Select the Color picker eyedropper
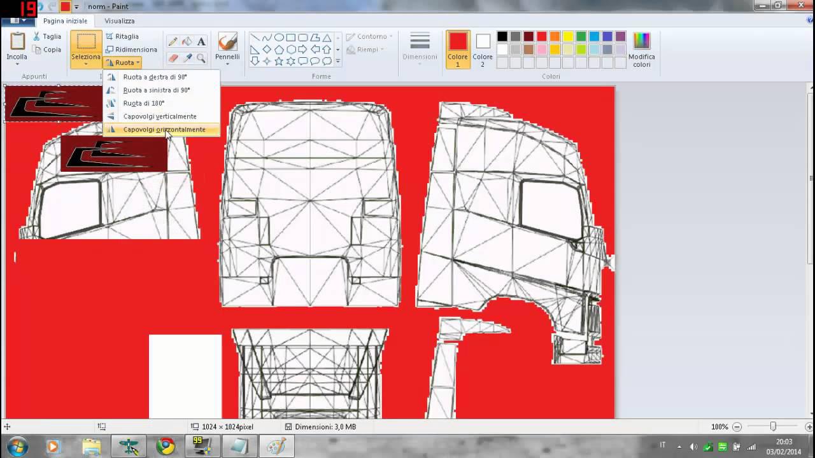This screenshot has height=458, width=815. [187, 58]
